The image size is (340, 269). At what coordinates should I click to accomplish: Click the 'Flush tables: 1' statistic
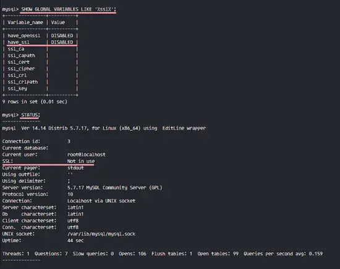coord(172,254)
